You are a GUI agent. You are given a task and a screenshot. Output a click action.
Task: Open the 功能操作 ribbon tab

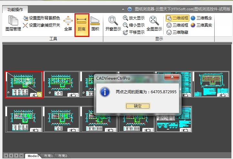(15, 9)
